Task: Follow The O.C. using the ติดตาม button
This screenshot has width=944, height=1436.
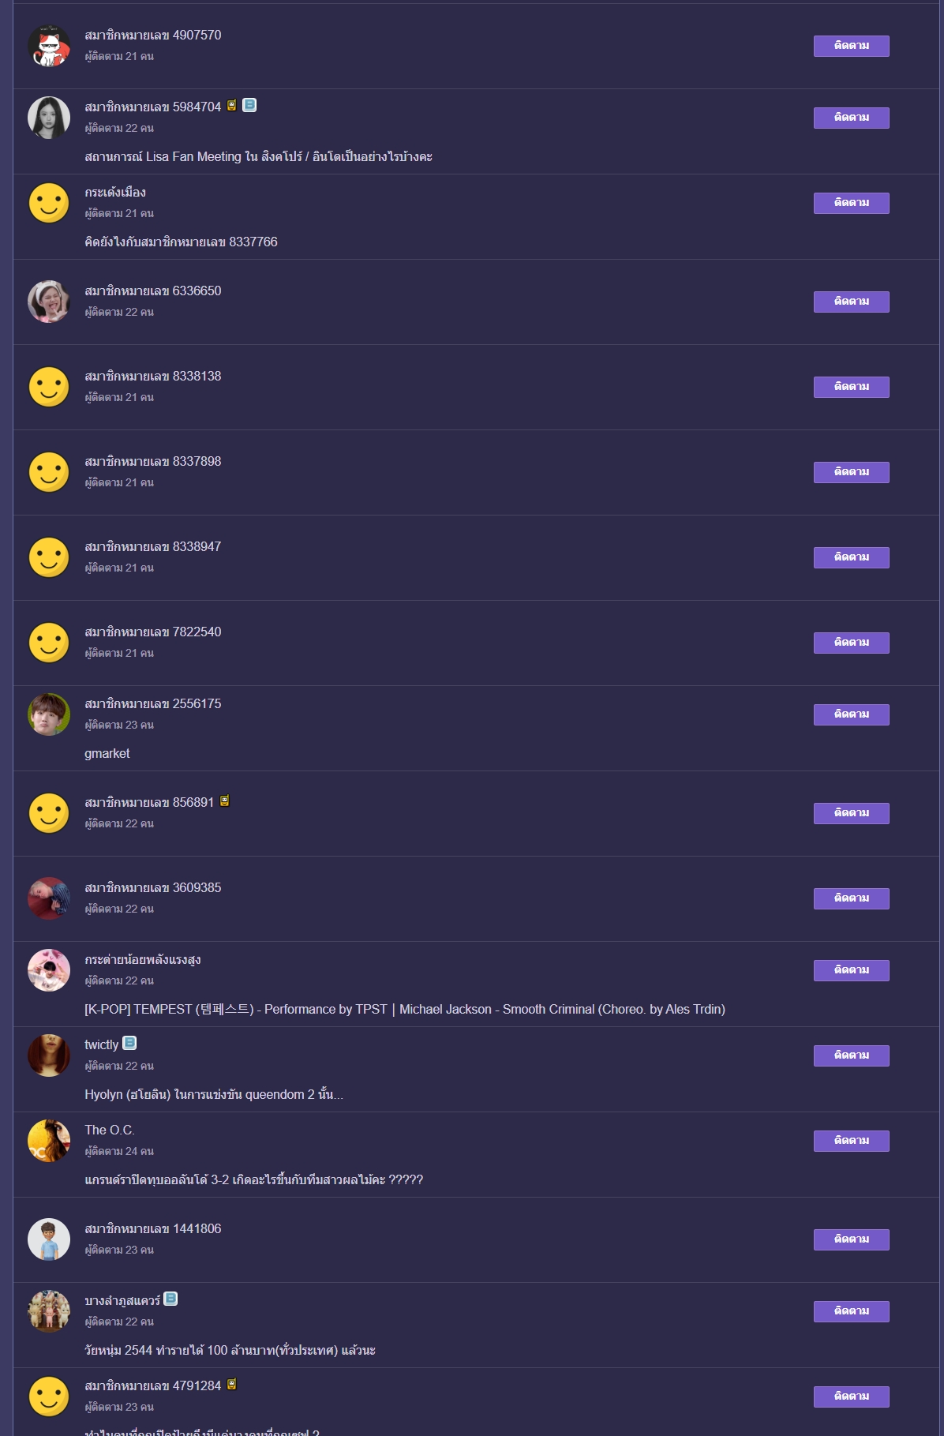Action: point(852,1141)
